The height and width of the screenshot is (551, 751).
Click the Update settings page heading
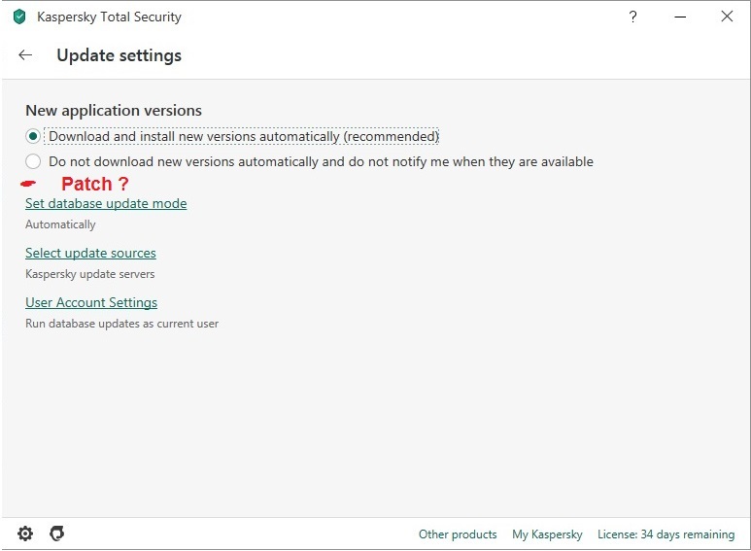[119, 55]
